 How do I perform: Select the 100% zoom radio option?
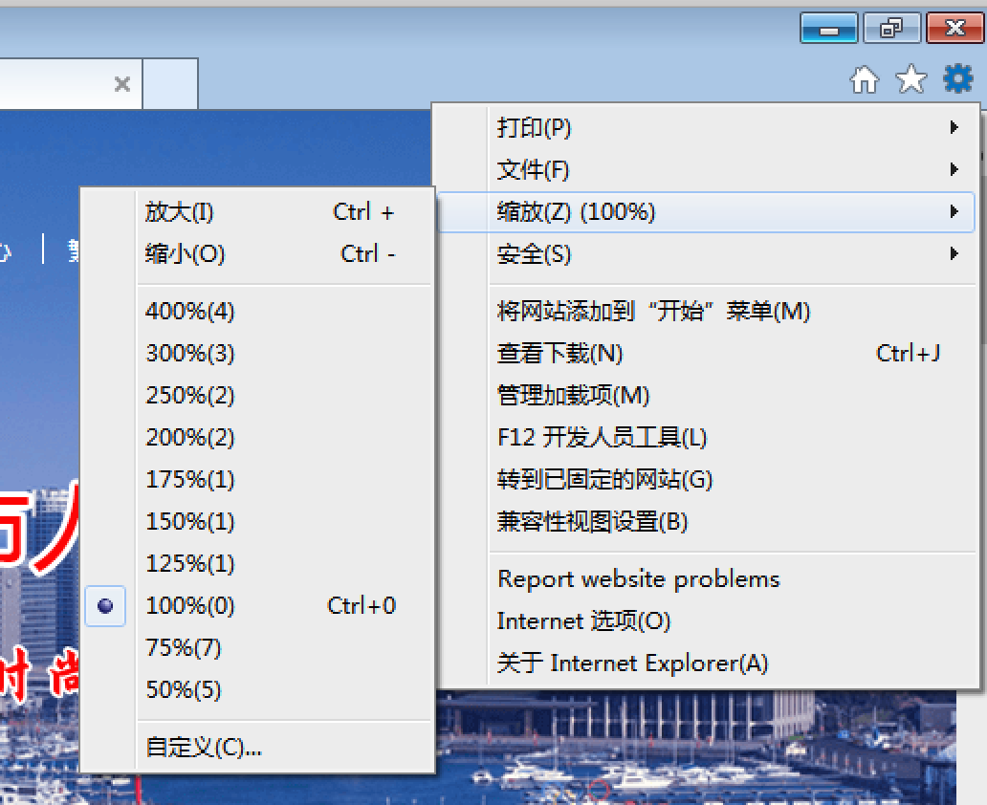(189, 606)
